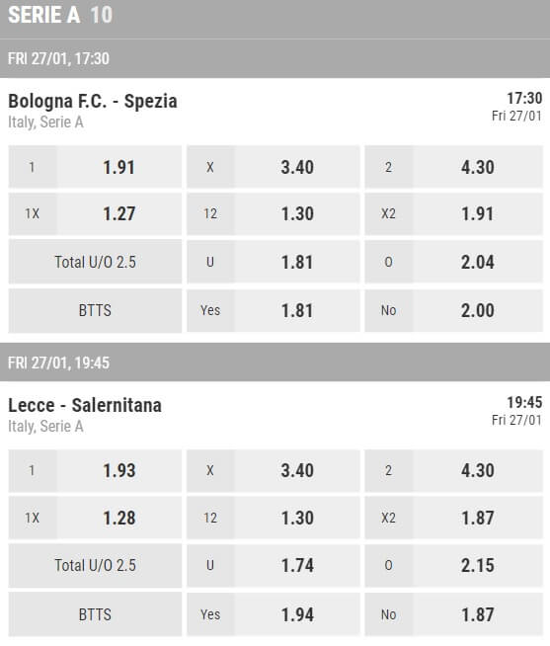
Task: Select 12 double chance for Bologna - Spezia
Action: point(274,213)
